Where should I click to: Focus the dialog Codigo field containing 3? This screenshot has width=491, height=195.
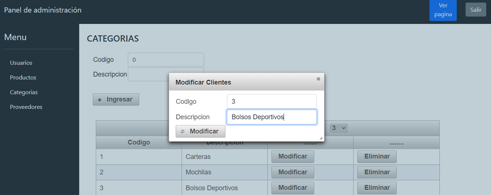[272, 102]
